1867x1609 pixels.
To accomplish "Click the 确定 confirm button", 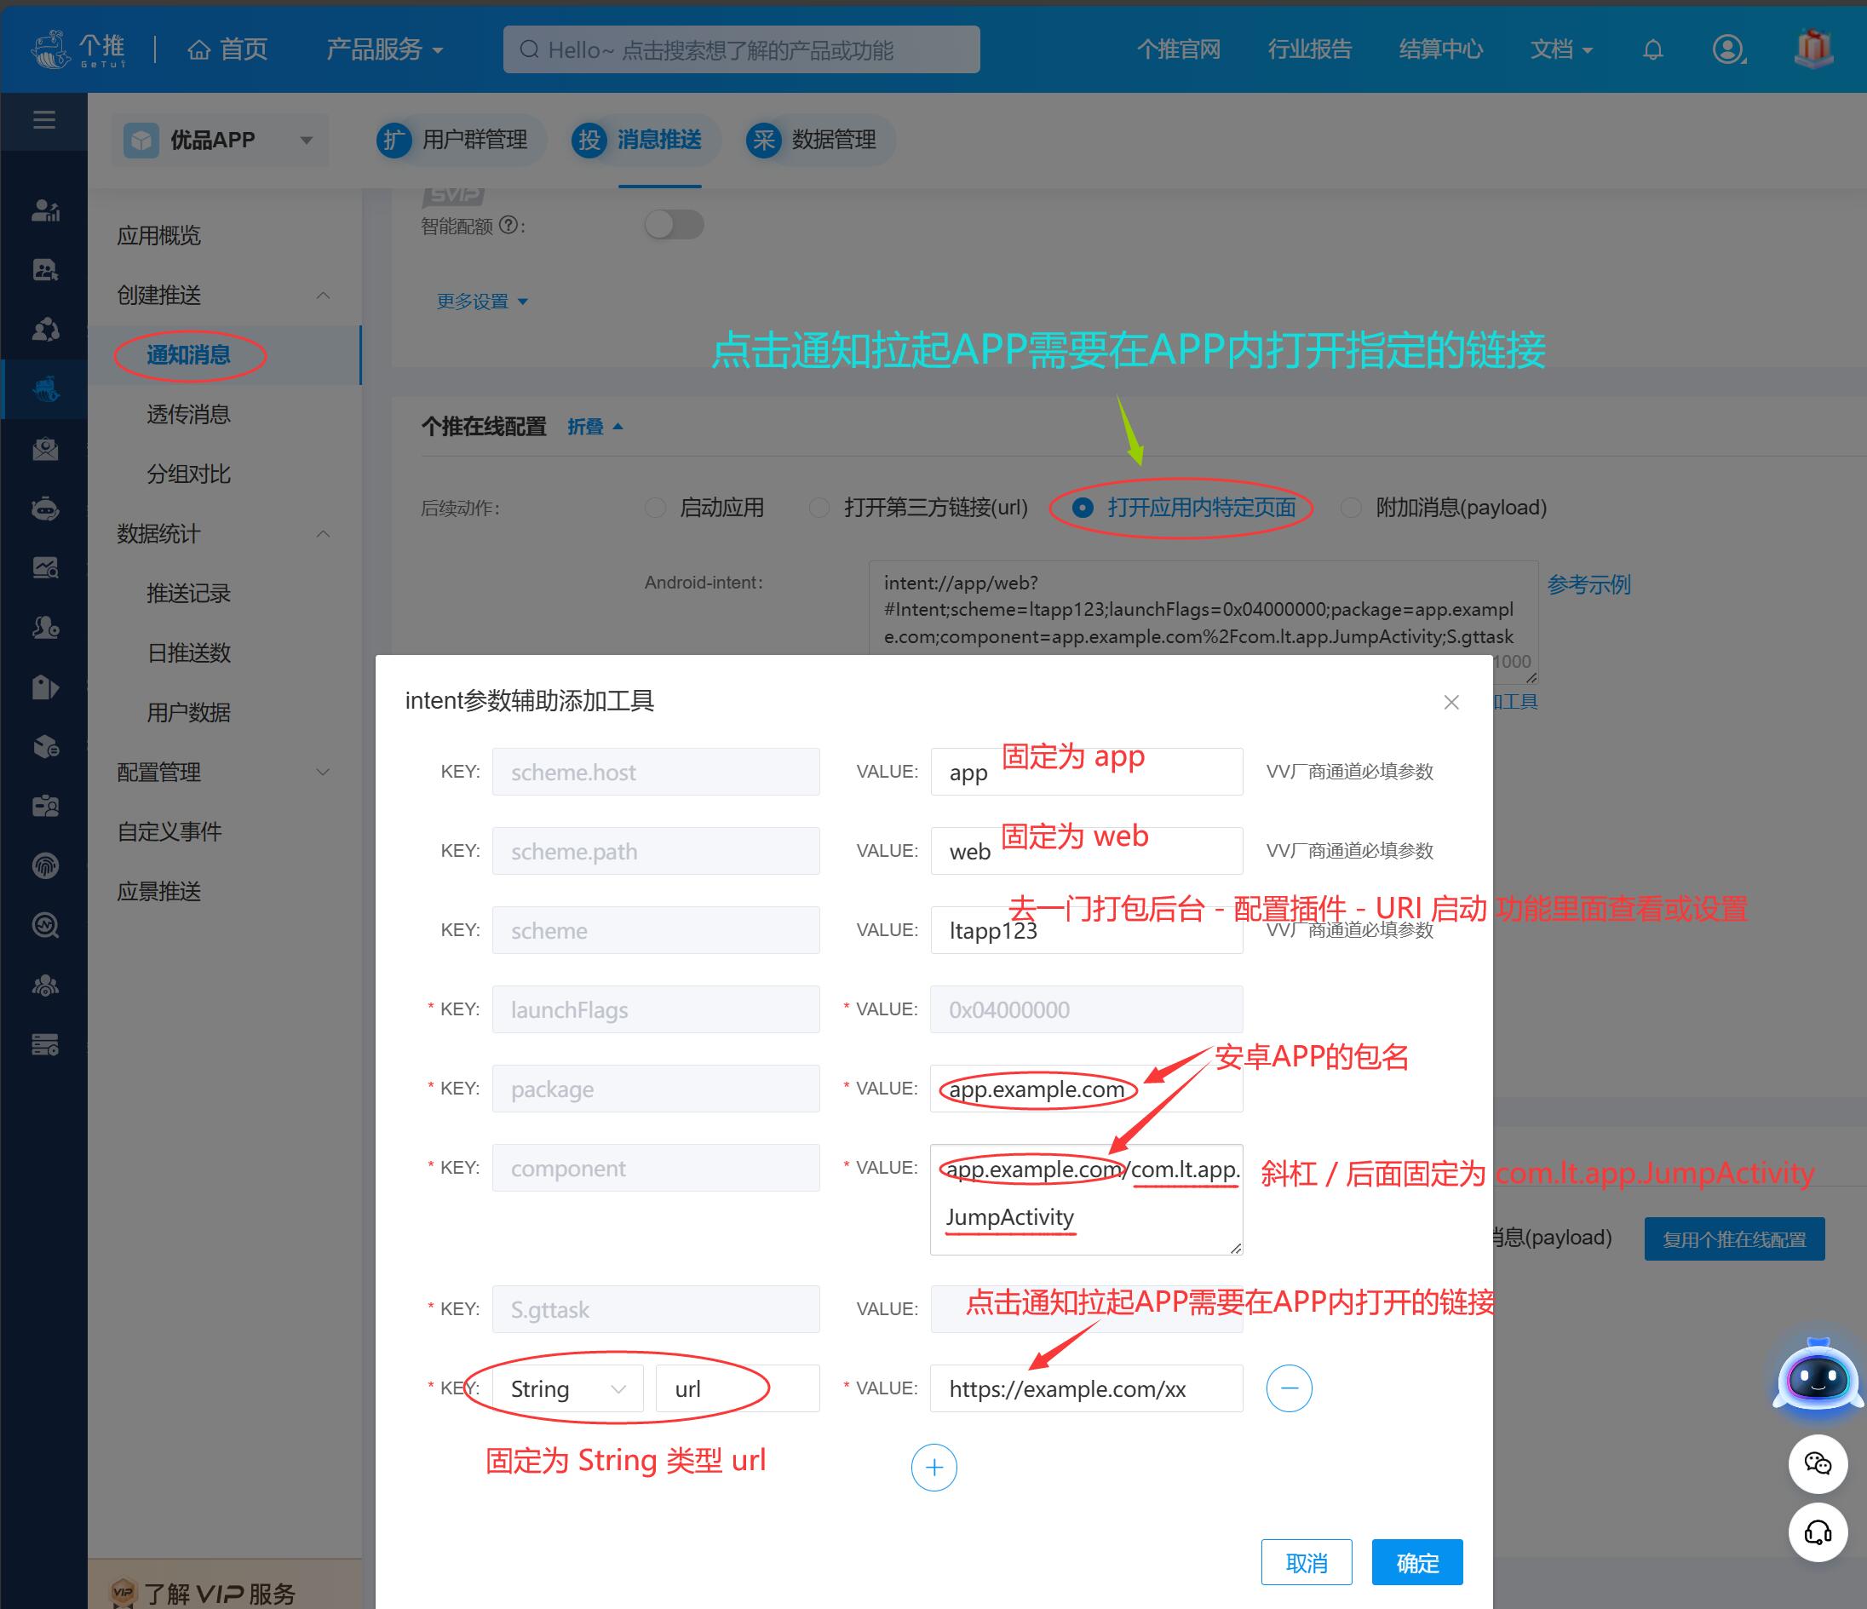I will click(1416, 1563).
